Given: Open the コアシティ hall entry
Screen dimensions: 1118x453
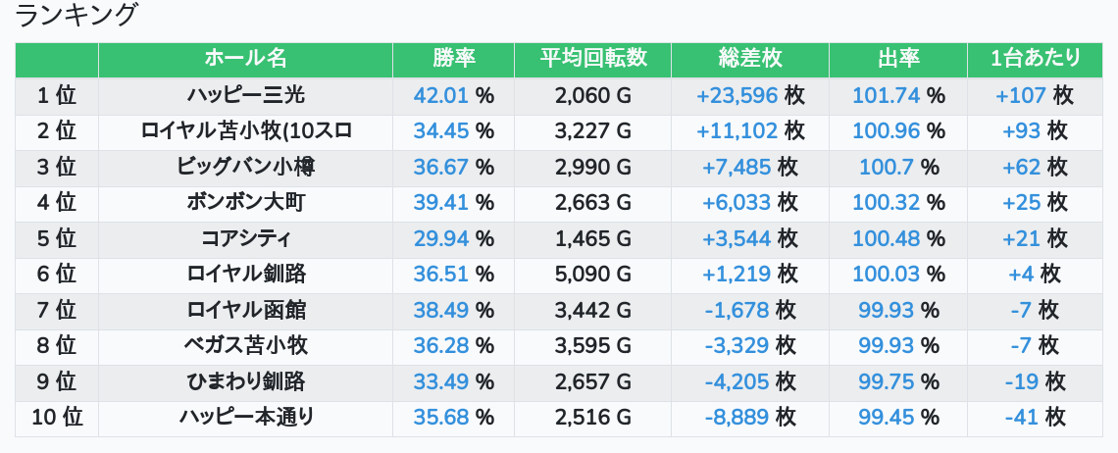Looking at the screenshot, I should 245,238.
